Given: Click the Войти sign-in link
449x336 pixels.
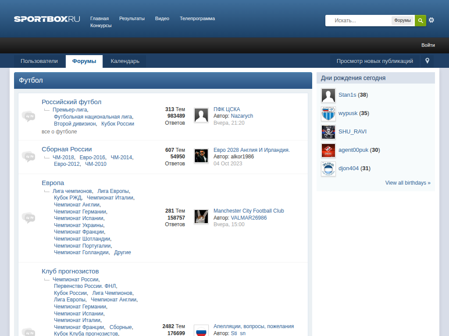Looking at the screenshot, I should coord(428,45).
